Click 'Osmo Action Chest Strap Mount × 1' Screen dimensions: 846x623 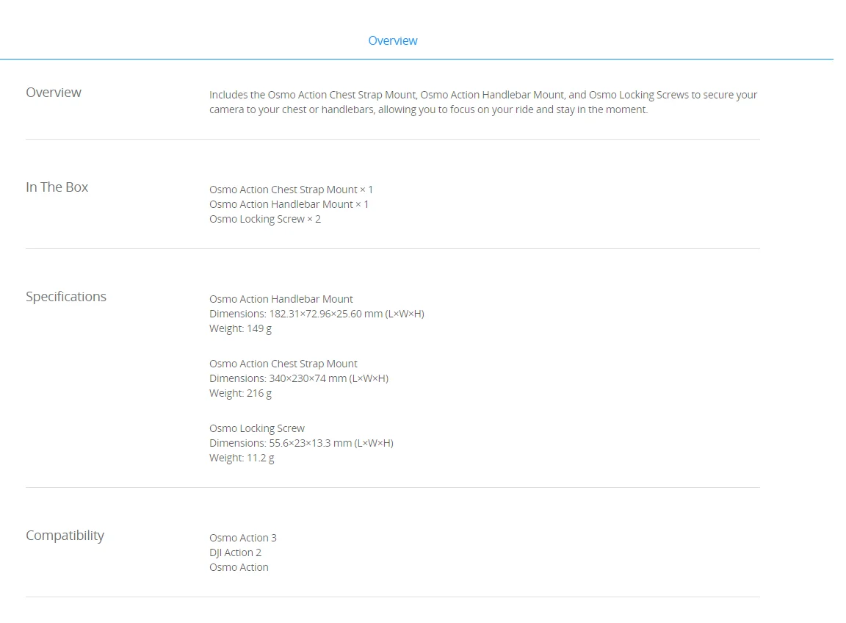292,190
